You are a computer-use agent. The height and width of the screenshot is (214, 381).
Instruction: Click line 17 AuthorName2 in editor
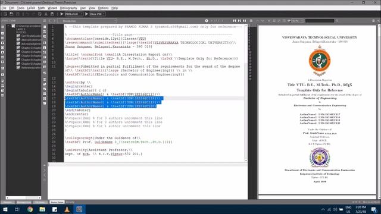click(114, 98)
